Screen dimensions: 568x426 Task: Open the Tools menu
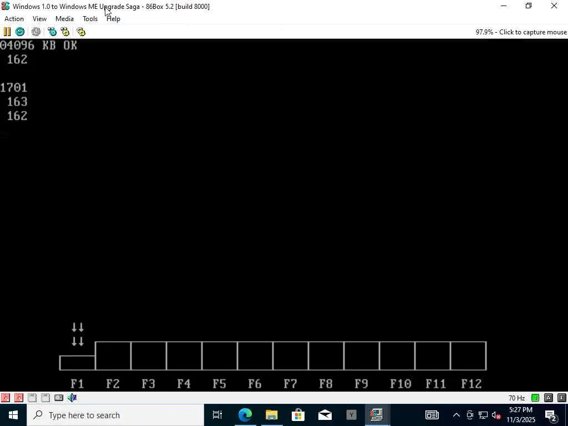90,19
